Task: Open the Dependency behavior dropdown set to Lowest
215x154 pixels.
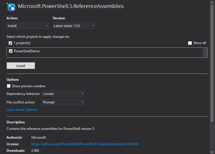Action: [63, 94]
